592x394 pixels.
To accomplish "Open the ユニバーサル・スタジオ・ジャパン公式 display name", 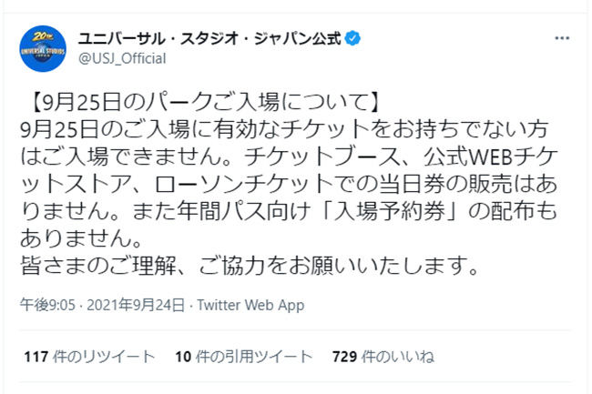I will click(209, 39).
